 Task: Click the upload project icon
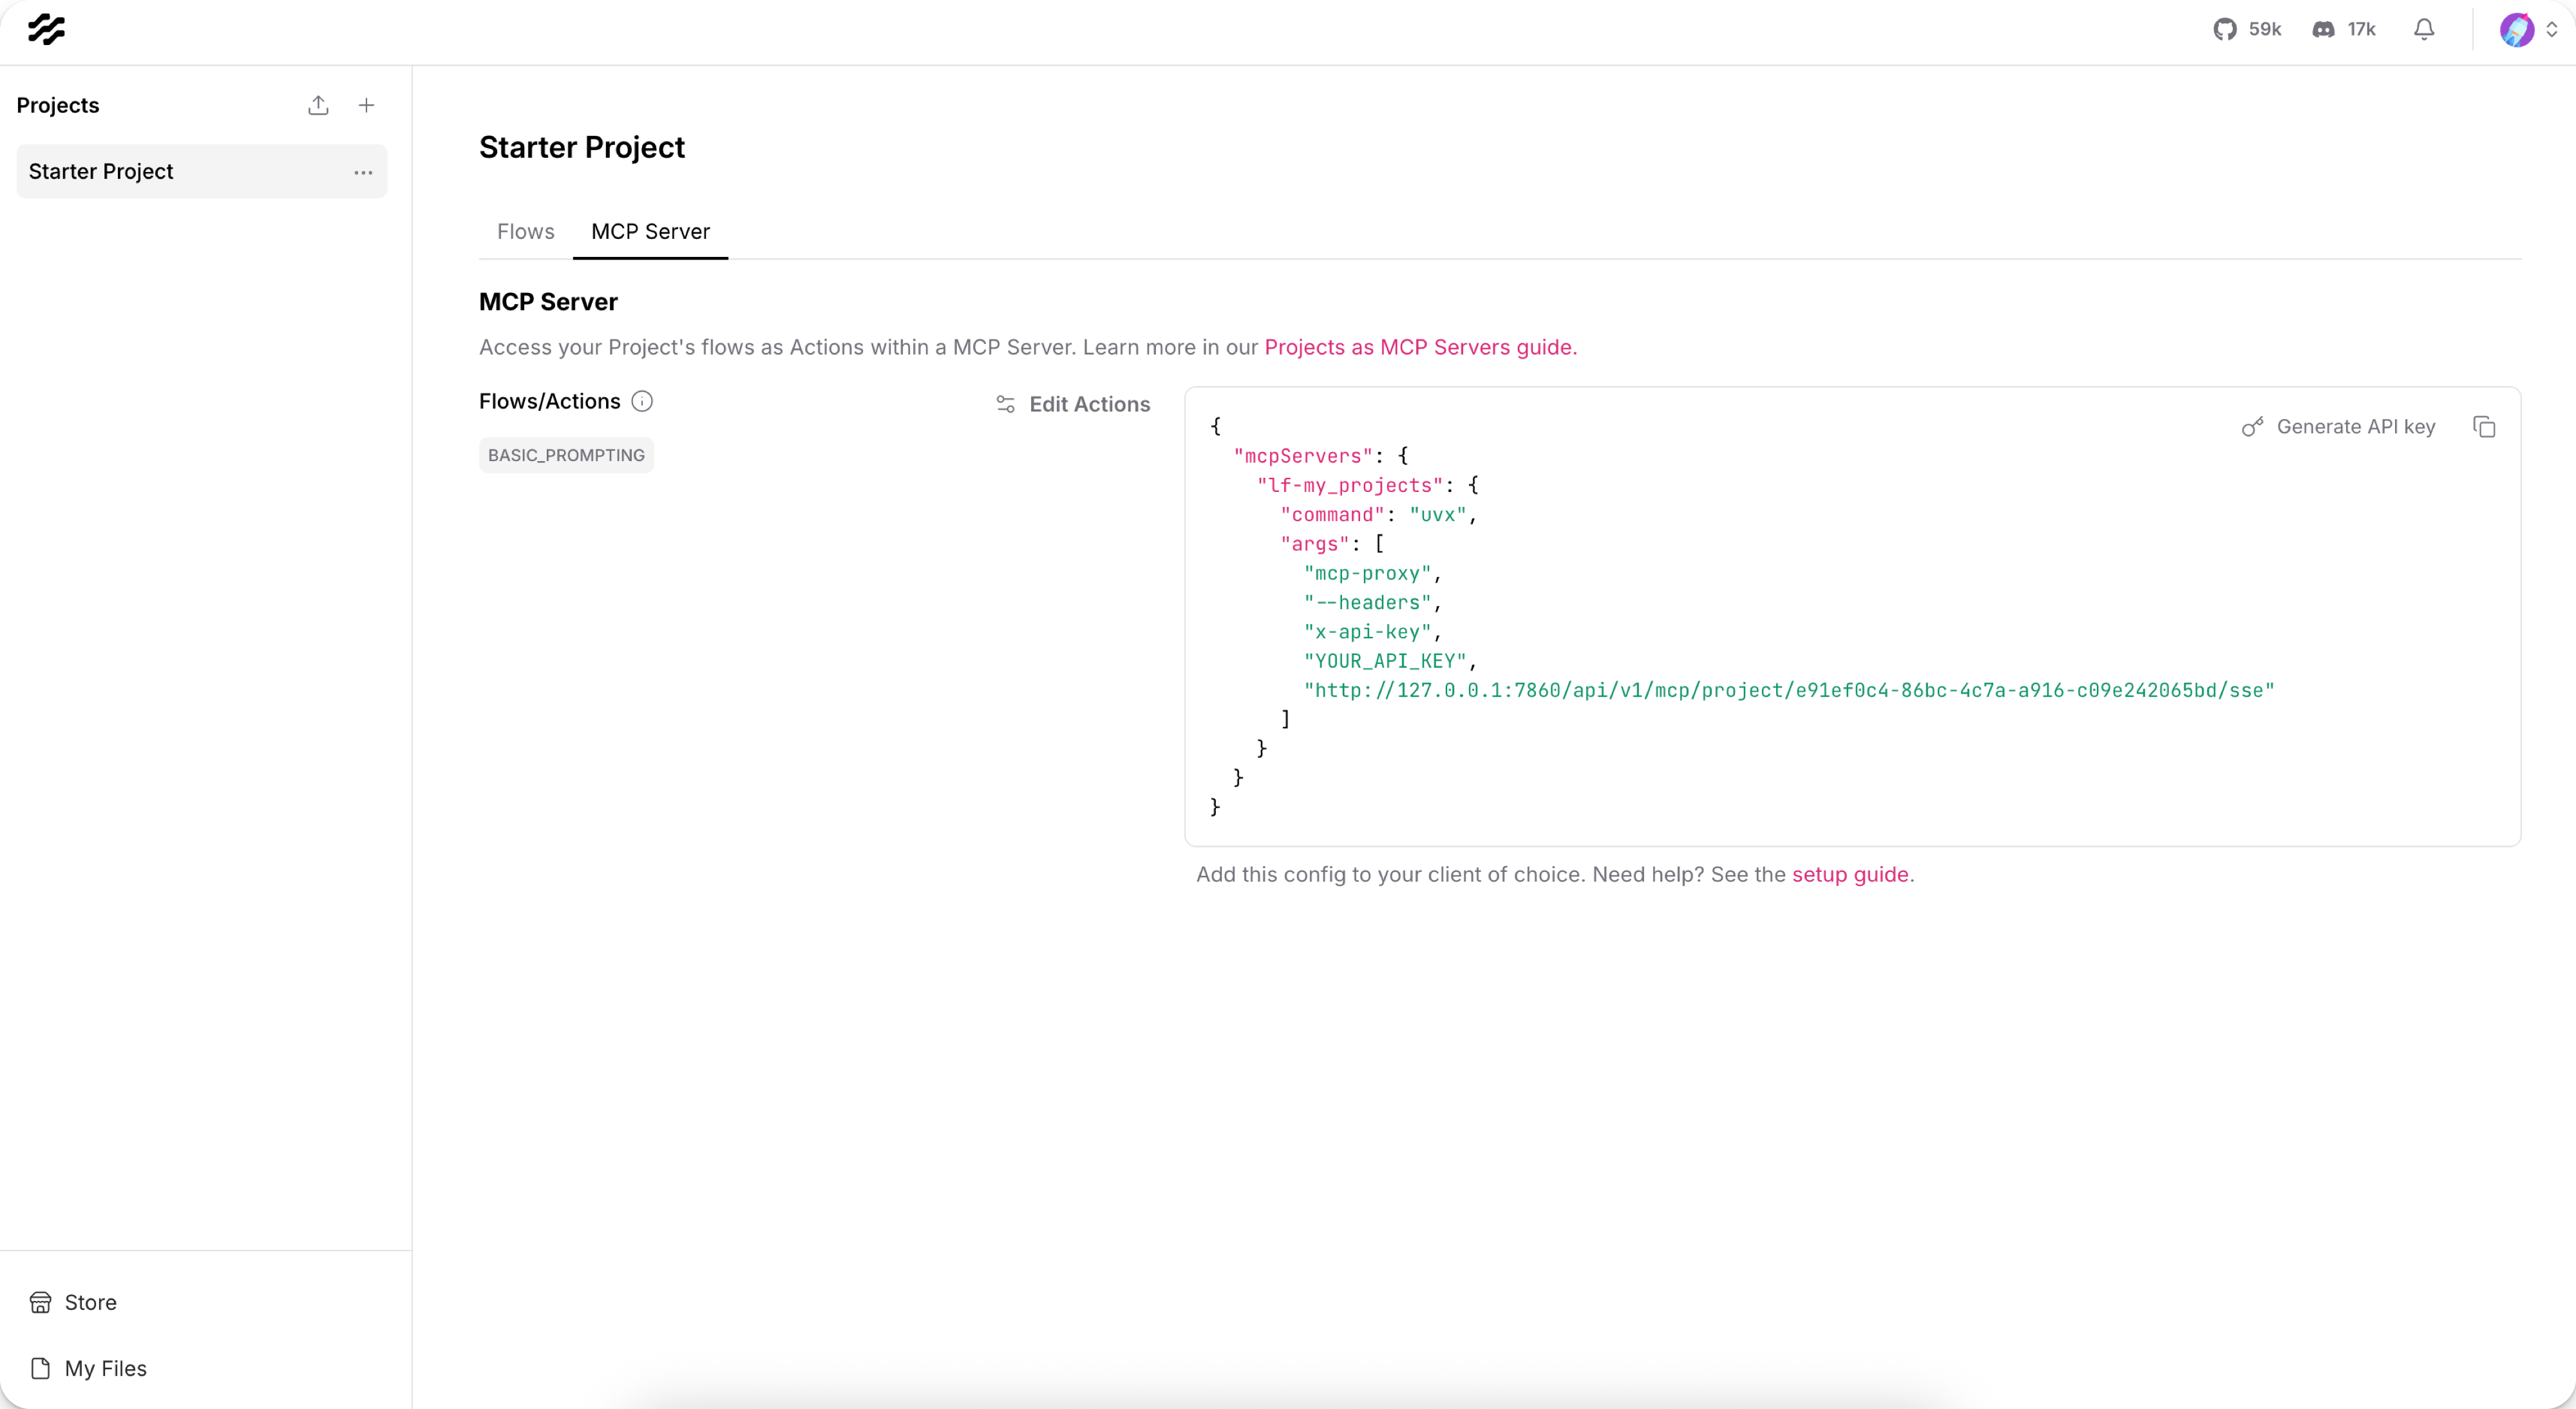point(318,105)
